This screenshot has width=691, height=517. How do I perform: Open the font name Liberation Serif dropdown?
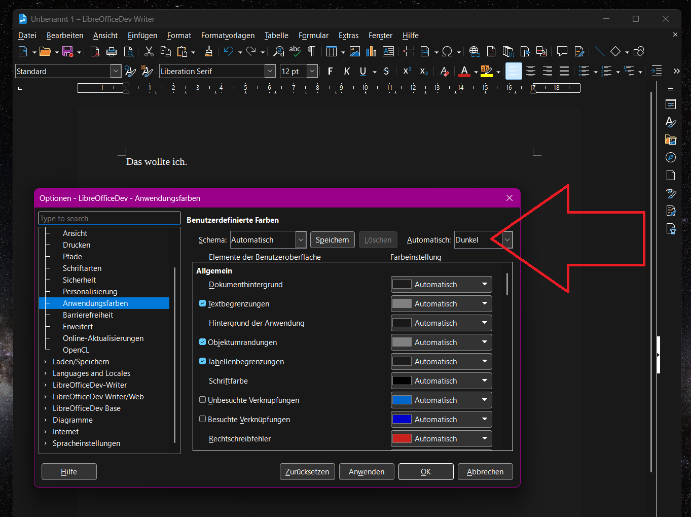(270, 71)
